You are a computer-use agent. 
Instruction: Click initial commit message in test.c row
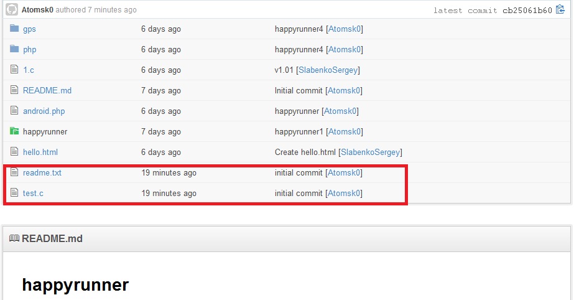pyautogui.click(x=299, y=193)
